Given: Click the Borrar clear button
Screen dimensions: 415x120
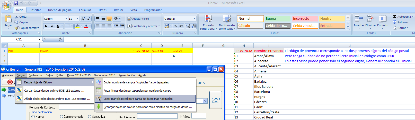Looking at the screenshot, I should (x=401, y=28).
